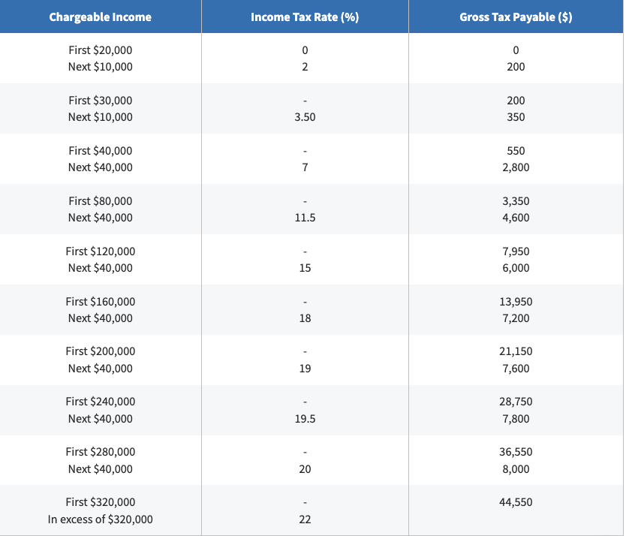
Task: Select the 18 percent tax rate
Action: (305, 318)
